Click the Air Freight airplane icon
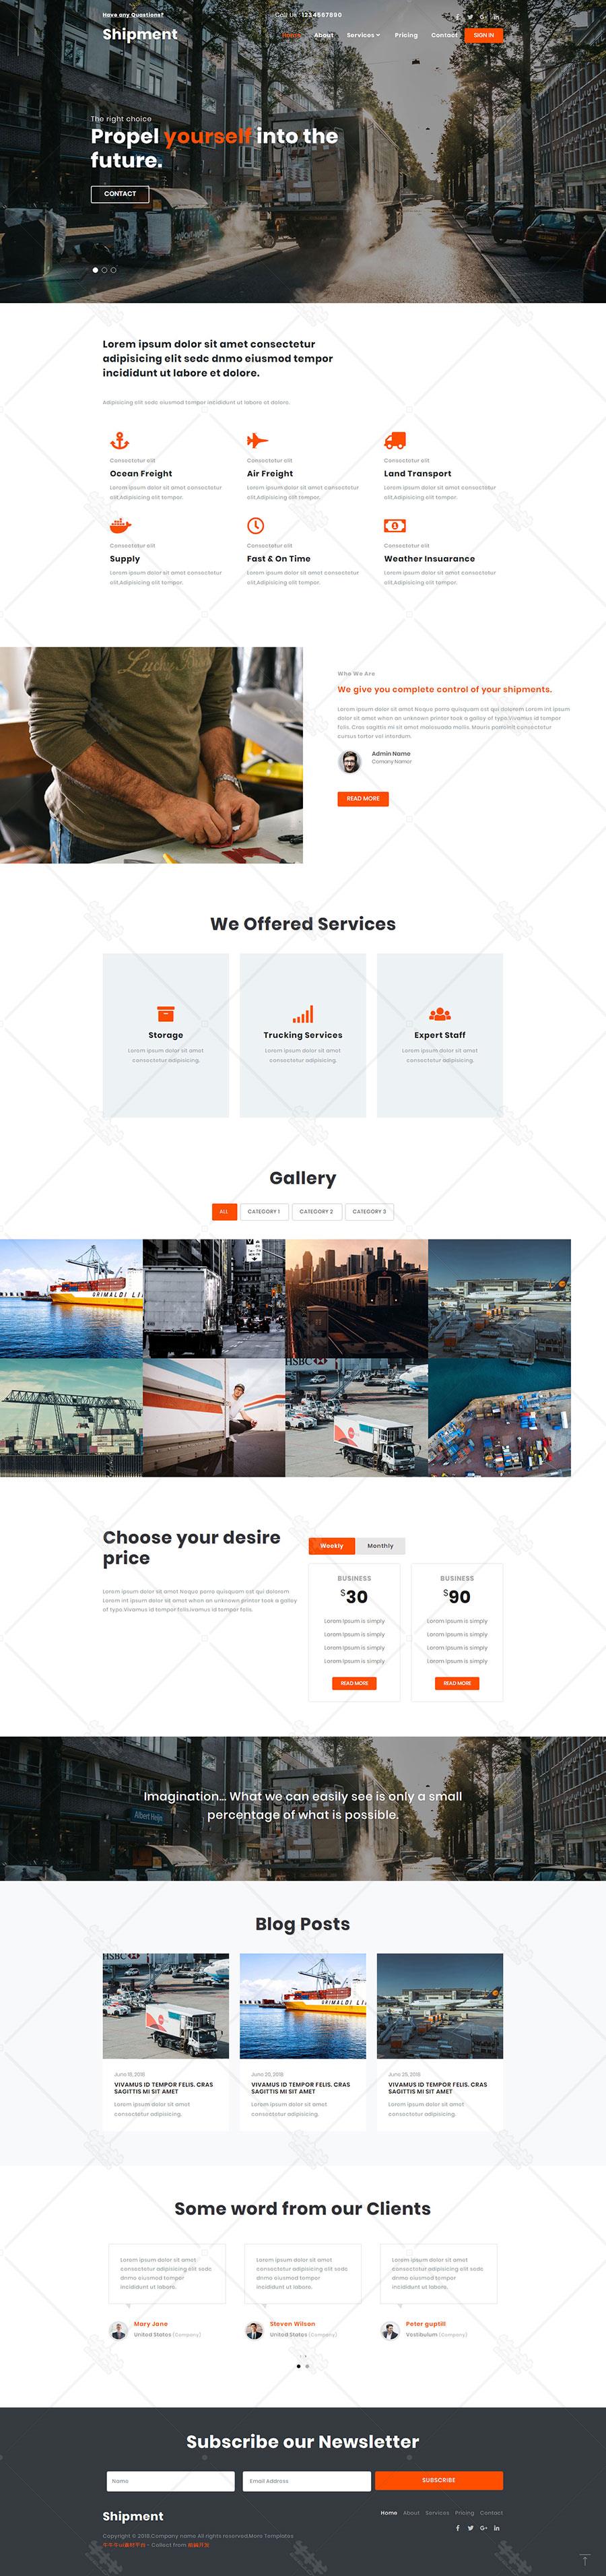606x2576 pixels. pyautogui.click(x=257, y=440)
